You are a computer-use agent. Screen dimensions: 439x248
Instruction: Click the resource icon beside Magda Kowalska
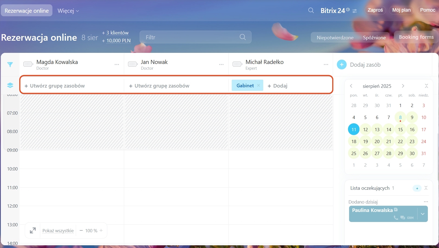[x=28, y=64]
